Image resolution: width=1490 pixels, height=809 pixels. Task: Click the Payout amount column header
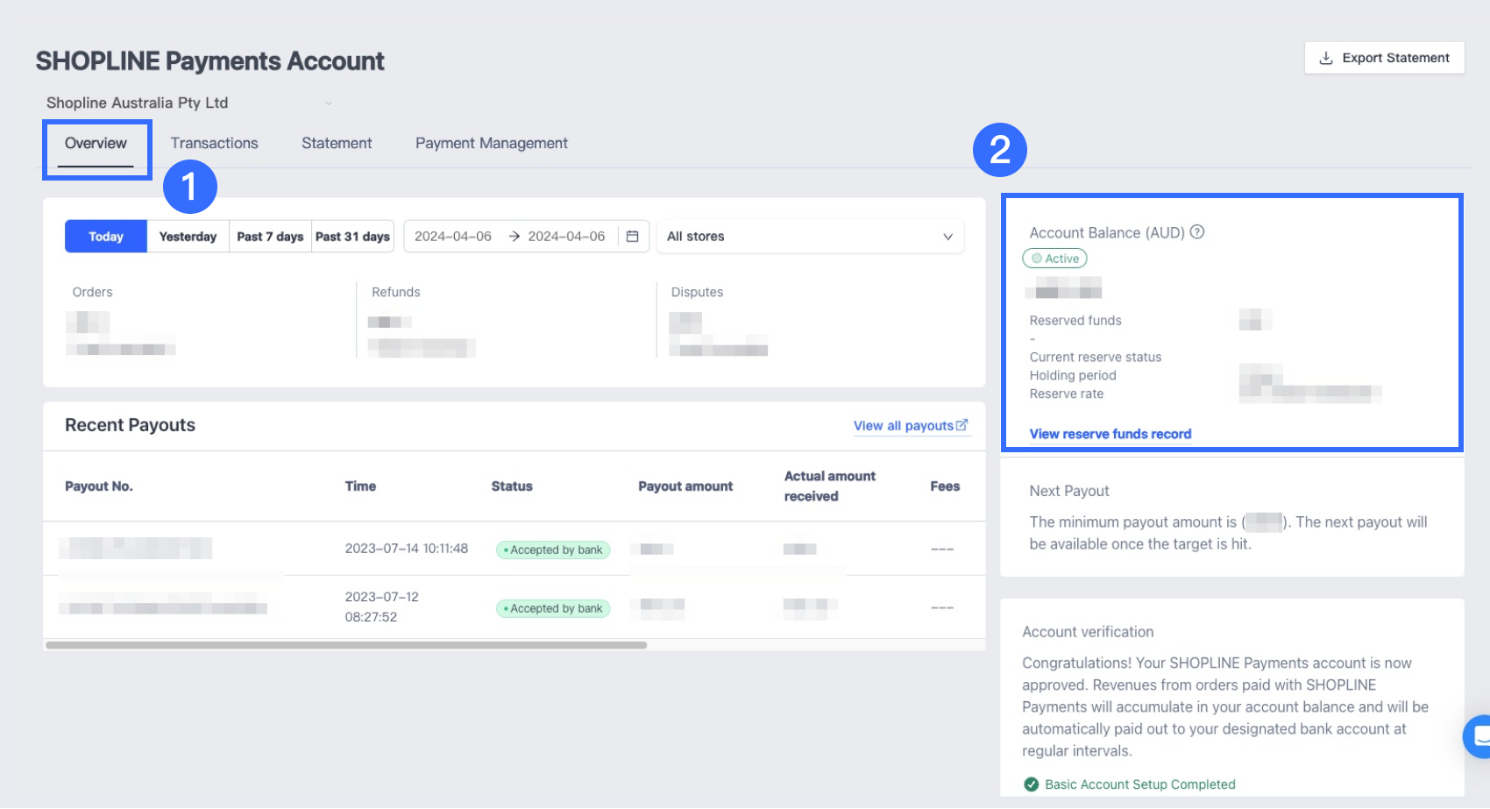(685, 486)
